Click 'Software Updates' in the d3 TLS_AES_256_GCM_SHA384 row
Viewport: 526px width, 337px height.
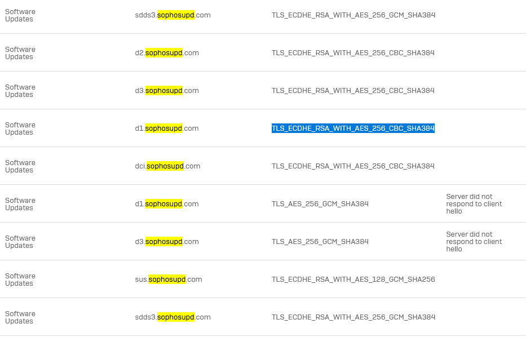[x=20, y=242]
